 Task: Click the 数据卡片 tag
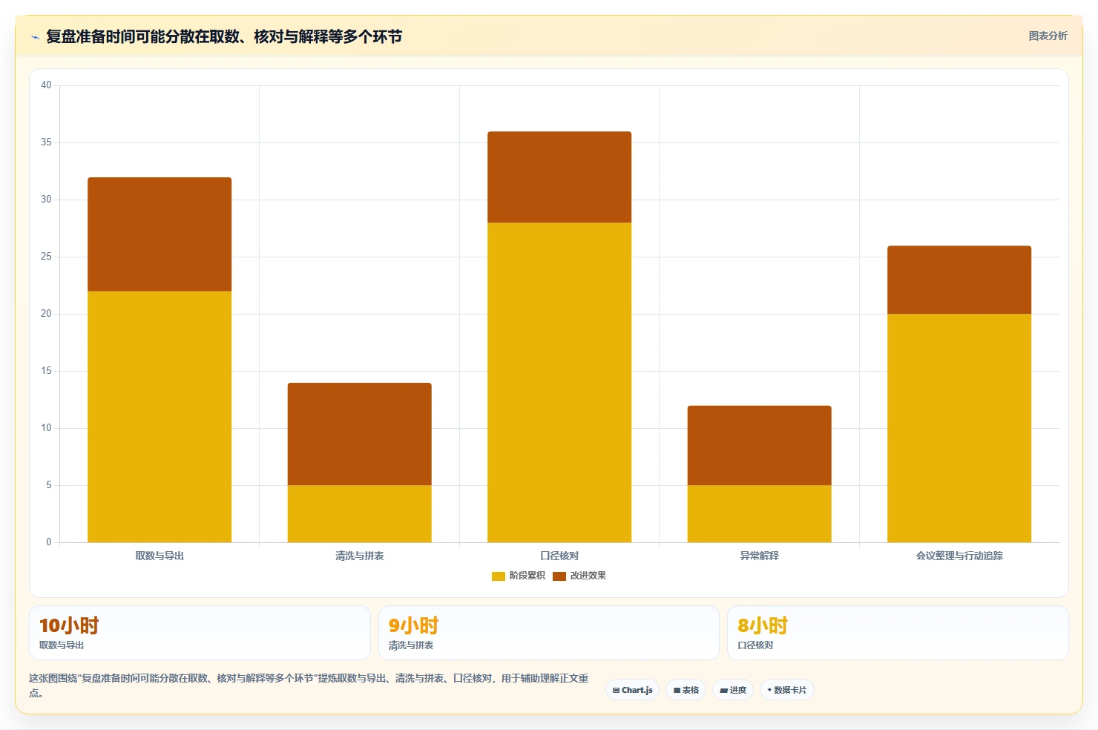(x=787, y=690)
